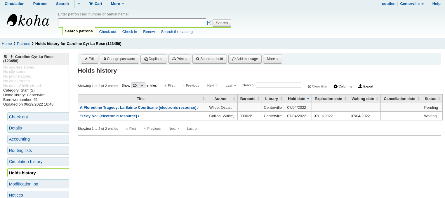The height and width of the screenshot is (198, 445).
Task: Open the Columns gear settings
Action: point(343,86)
